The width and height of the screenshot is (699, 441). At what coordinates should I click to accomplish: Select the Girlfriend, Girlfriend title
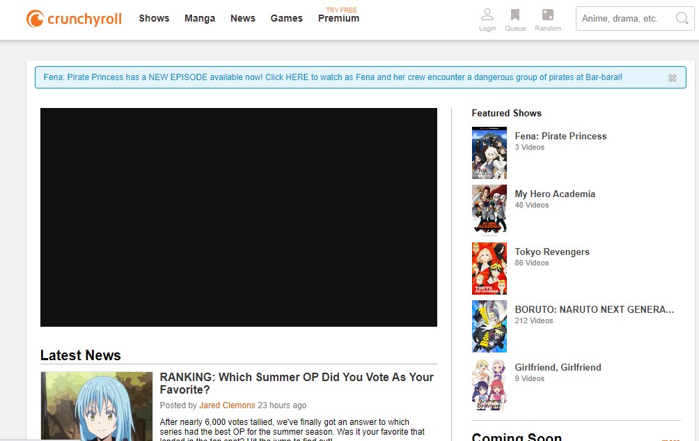tap(558, 367)
